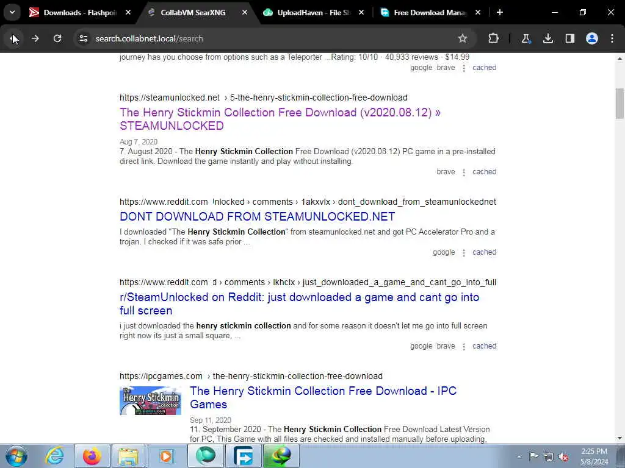Open the taskbar clock showing 2:25 PM
Viewport: 625px width, 468px height.
pyautogui.click(x=594, y=456)
